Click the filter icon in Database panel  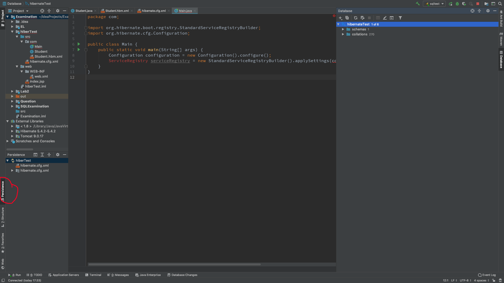(x=400, y=18)
